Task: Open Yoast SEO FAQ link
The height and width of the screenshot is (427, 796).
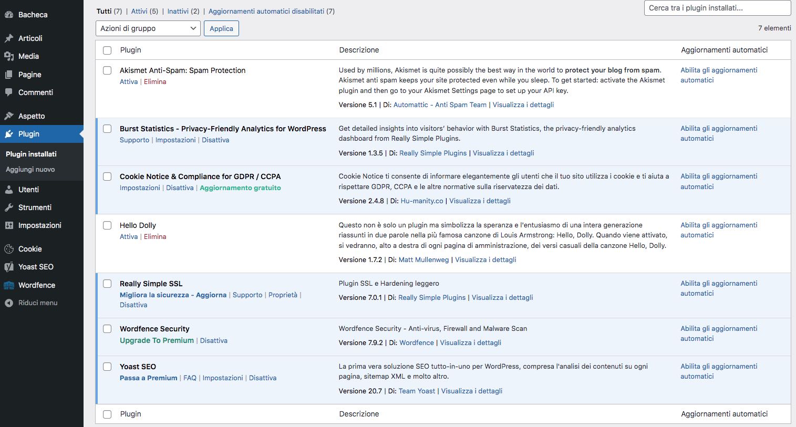Action: point(190,378)
